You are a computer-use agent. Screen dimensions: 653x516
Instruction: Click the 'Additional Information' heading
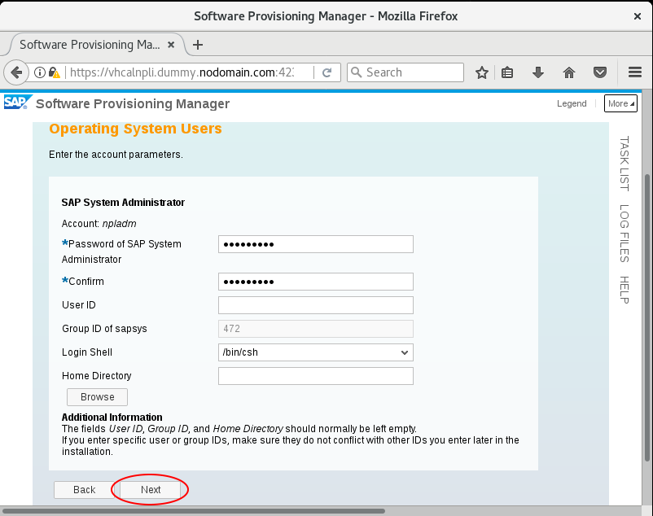pyautogui.click(x=112, y=418)
